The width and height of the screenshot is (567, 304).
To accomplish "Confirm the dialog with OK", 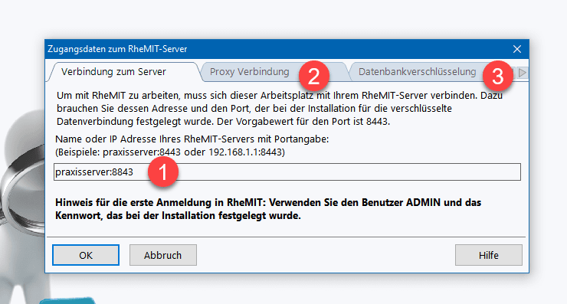I will click(86, 255).
